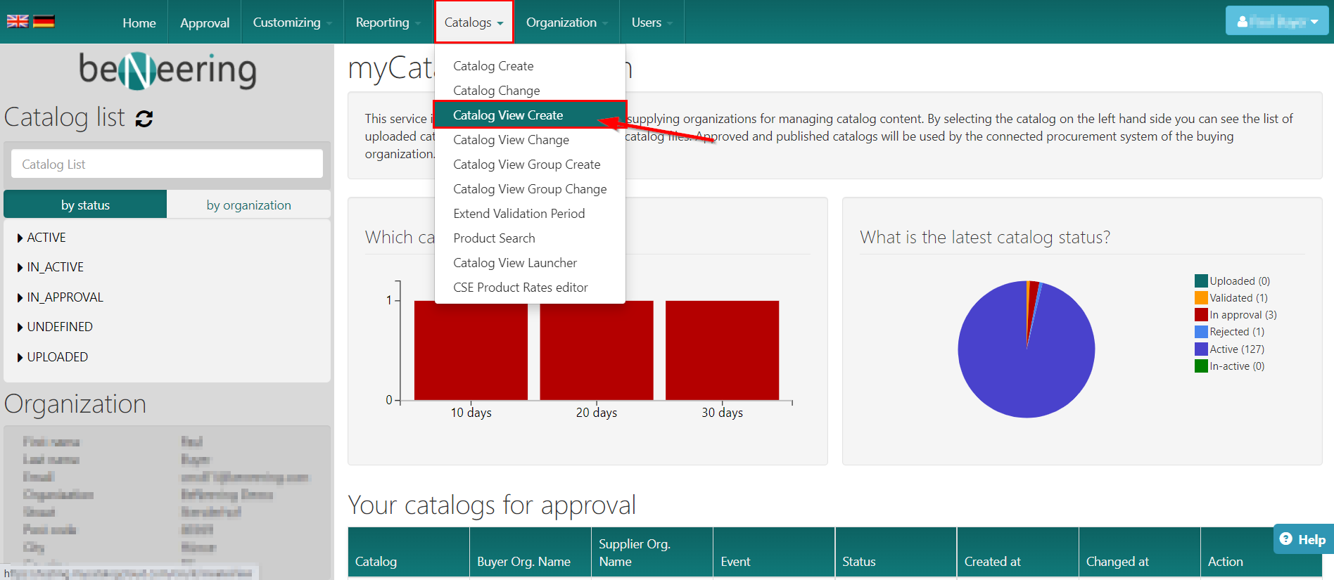Choose Catalog View Create from menu

pyautogui.click(x=508, y=115)
